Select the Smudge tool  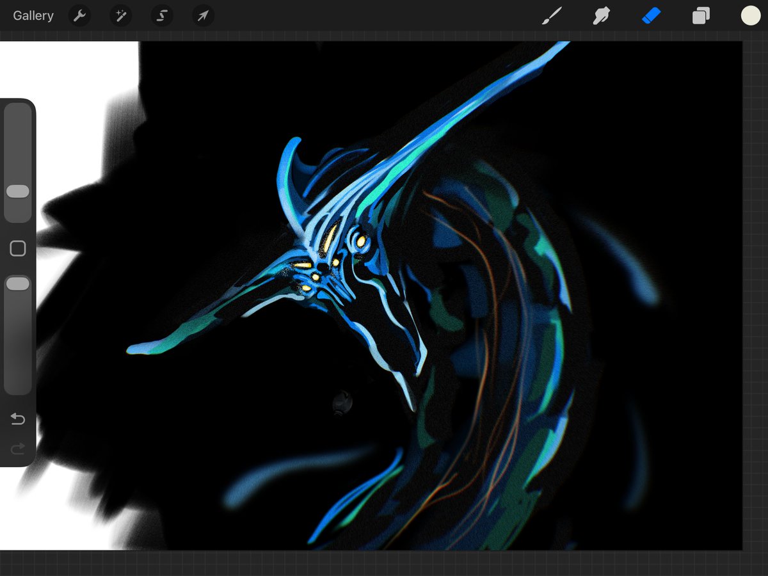[x=601, y=16]
